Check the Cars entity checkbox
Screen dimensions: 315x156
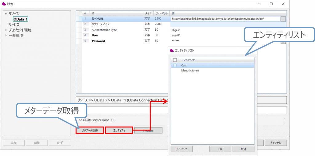[x=175, y=65]
